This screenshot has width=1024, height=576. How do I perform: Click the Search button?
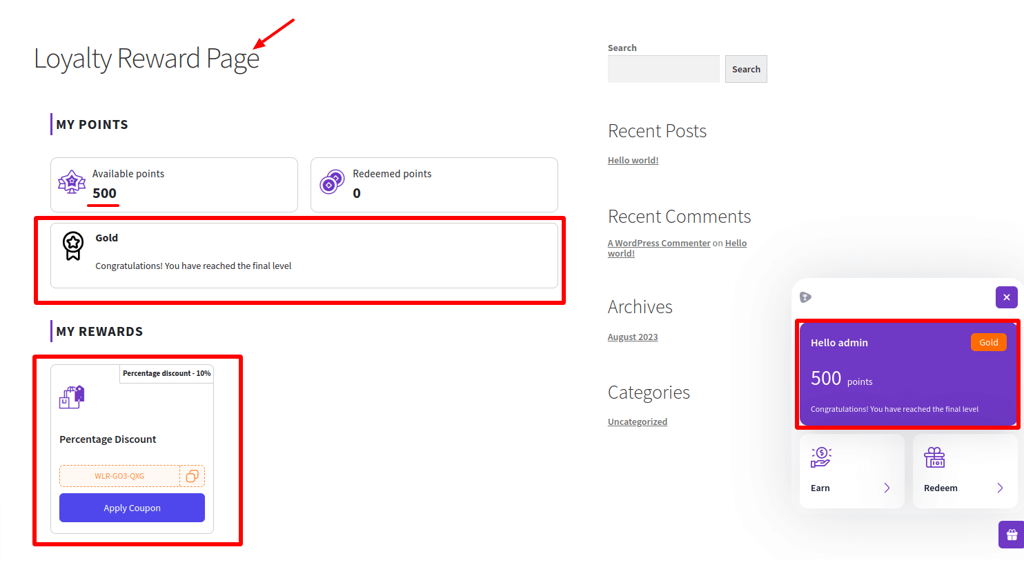[x=745, y=69]
